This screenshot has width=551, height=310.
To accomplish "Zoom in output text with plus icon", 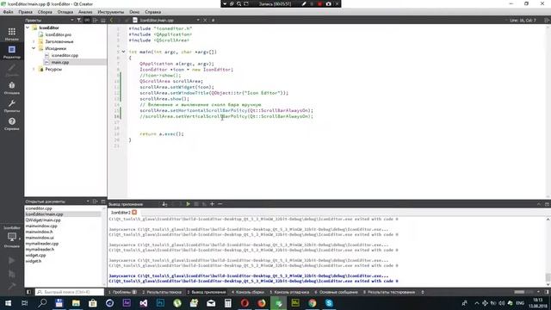I will click(x=212, y=204).
